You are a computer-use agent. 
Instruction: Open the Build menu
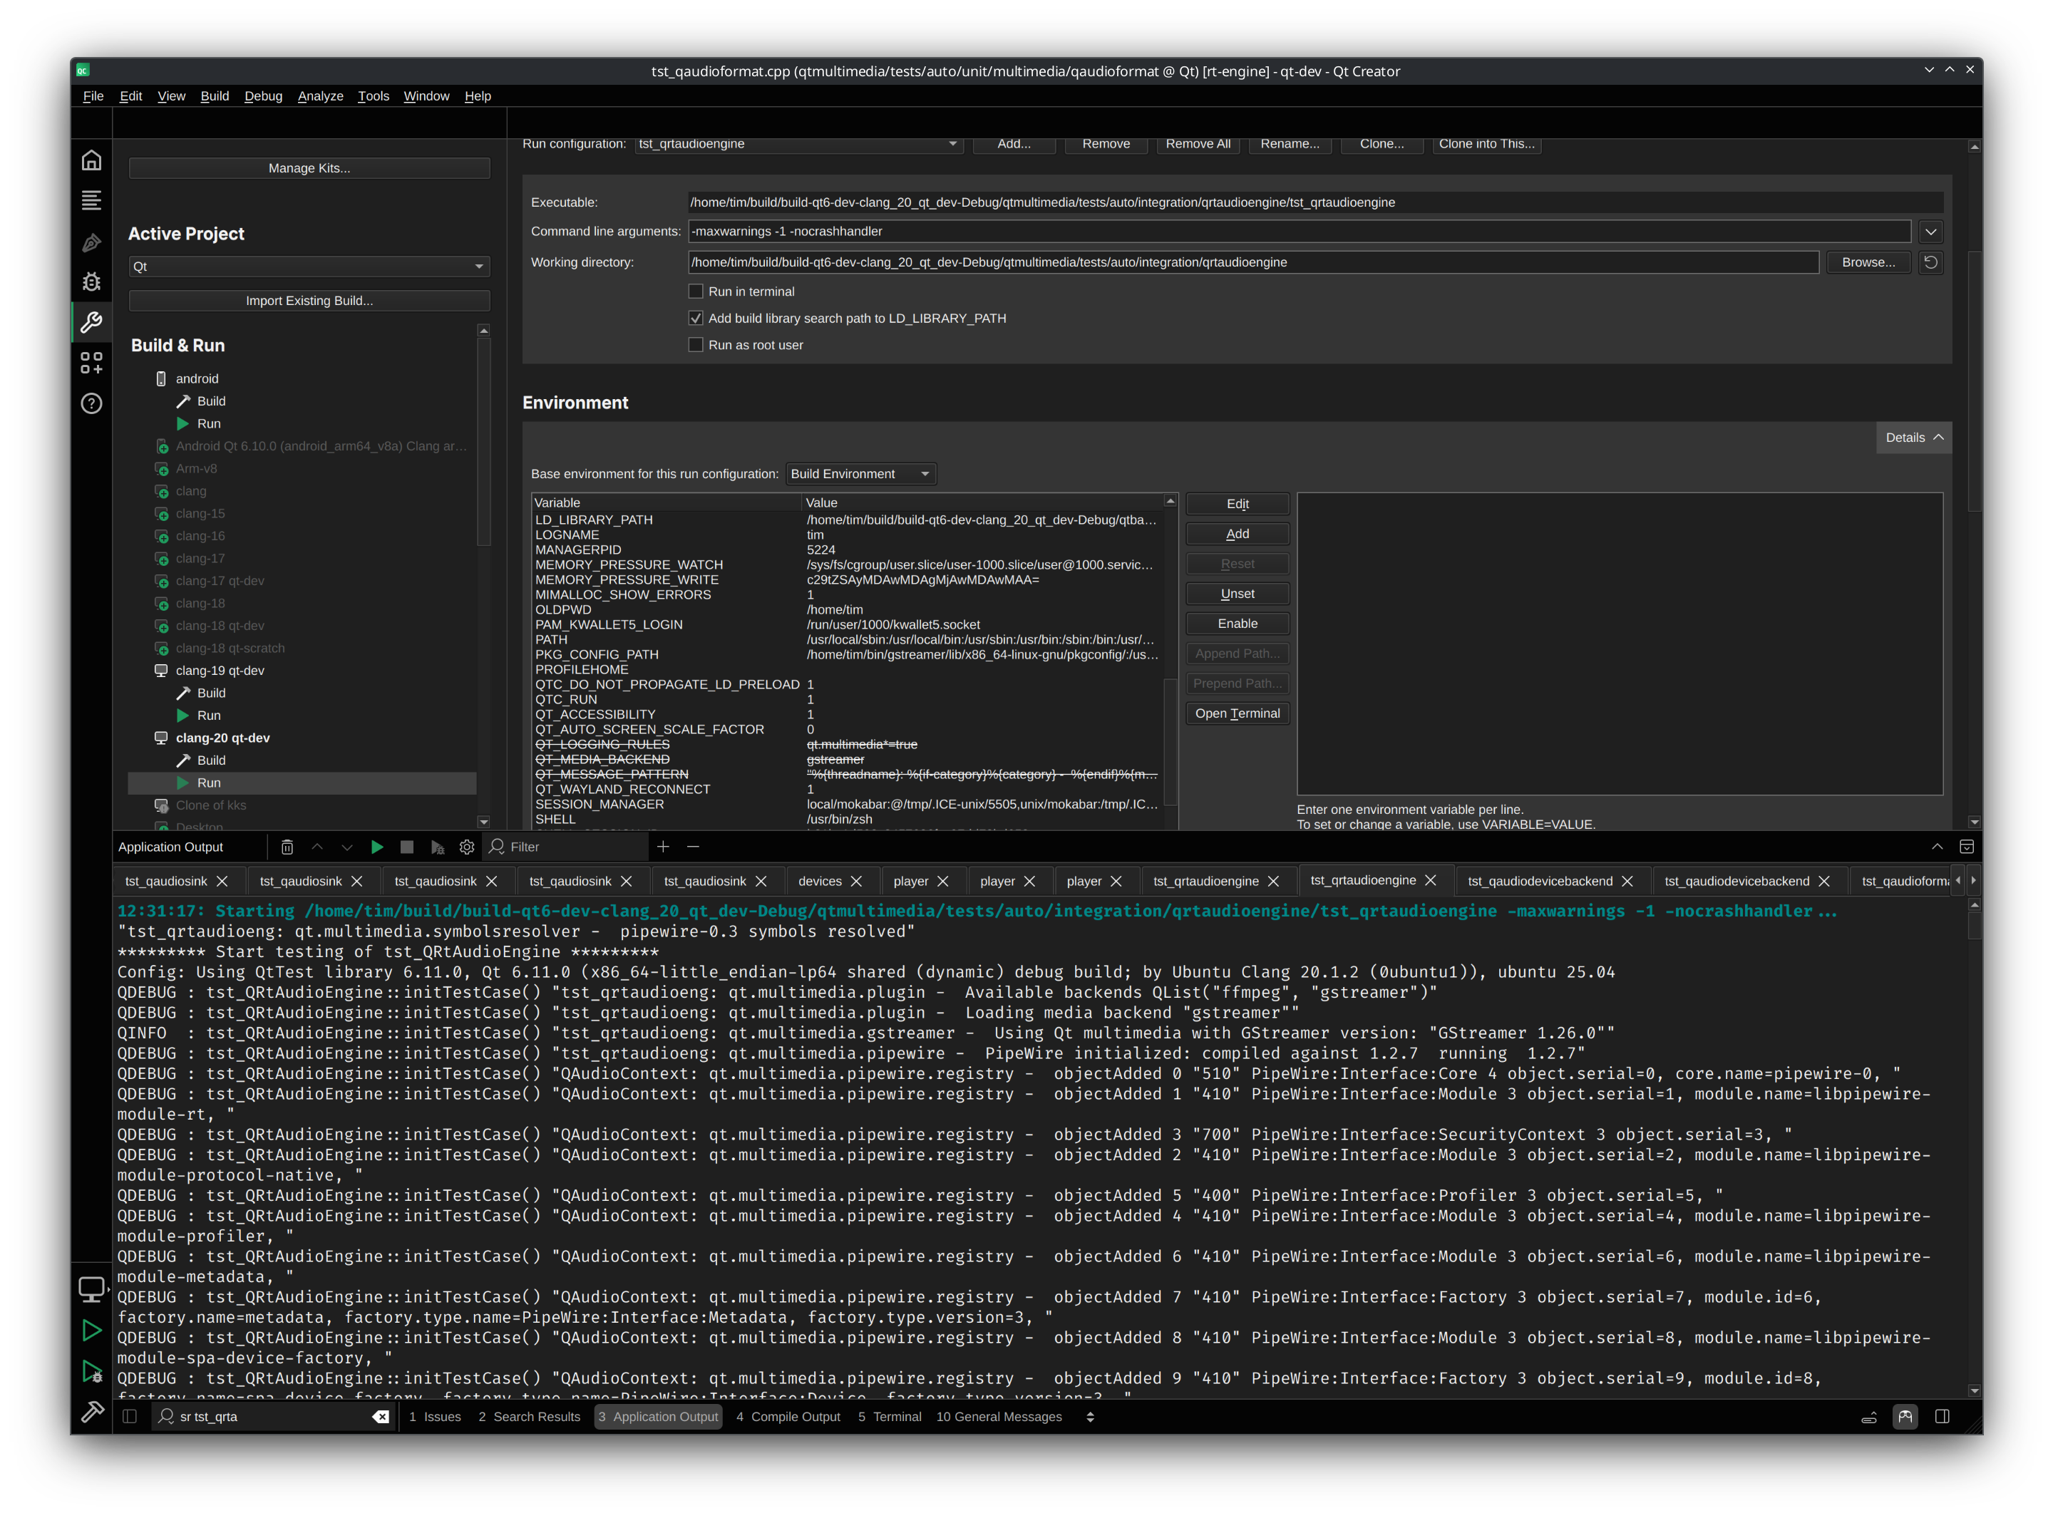click(214, 95)
